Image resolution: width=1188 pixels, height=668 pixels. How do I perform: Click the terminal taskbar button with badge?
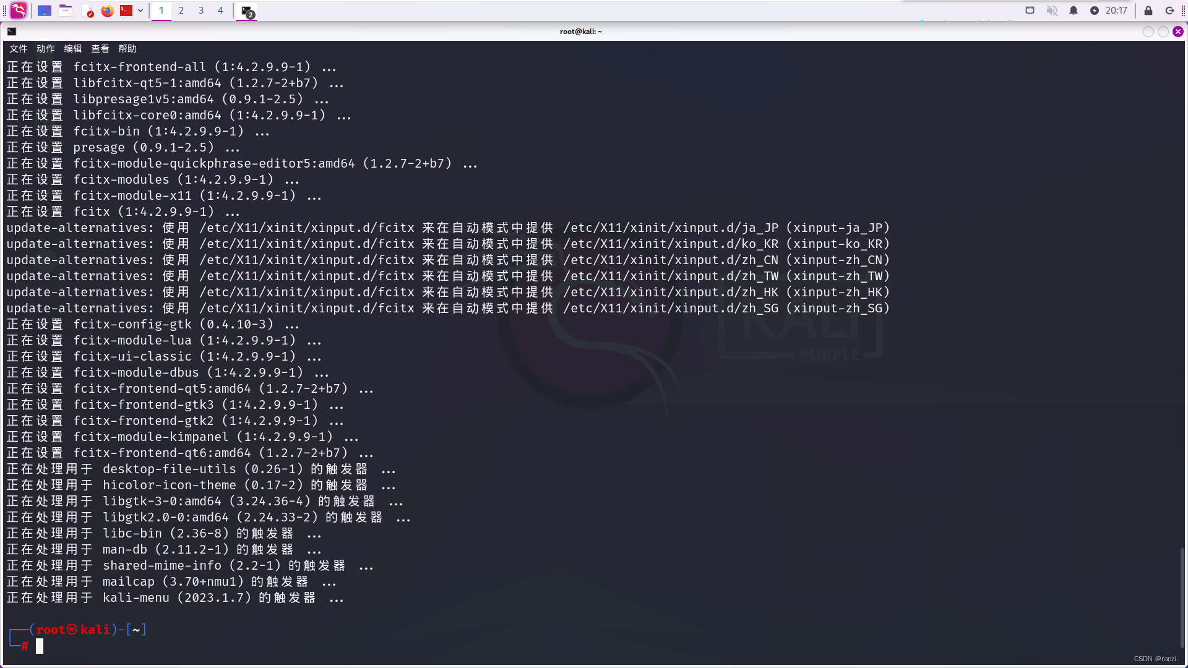(x=247, y=11)
